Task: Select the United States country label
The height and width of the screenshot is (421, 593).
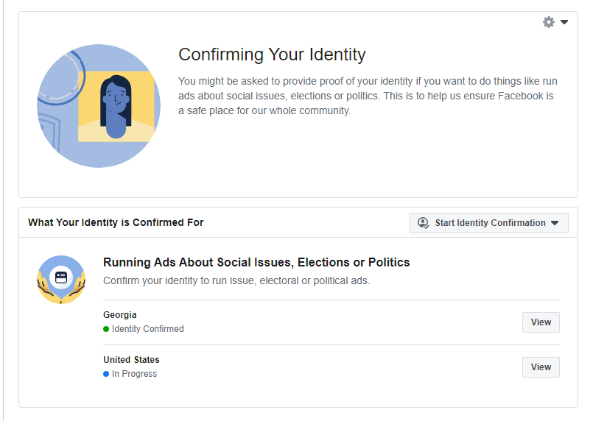Action: point(131,360)
